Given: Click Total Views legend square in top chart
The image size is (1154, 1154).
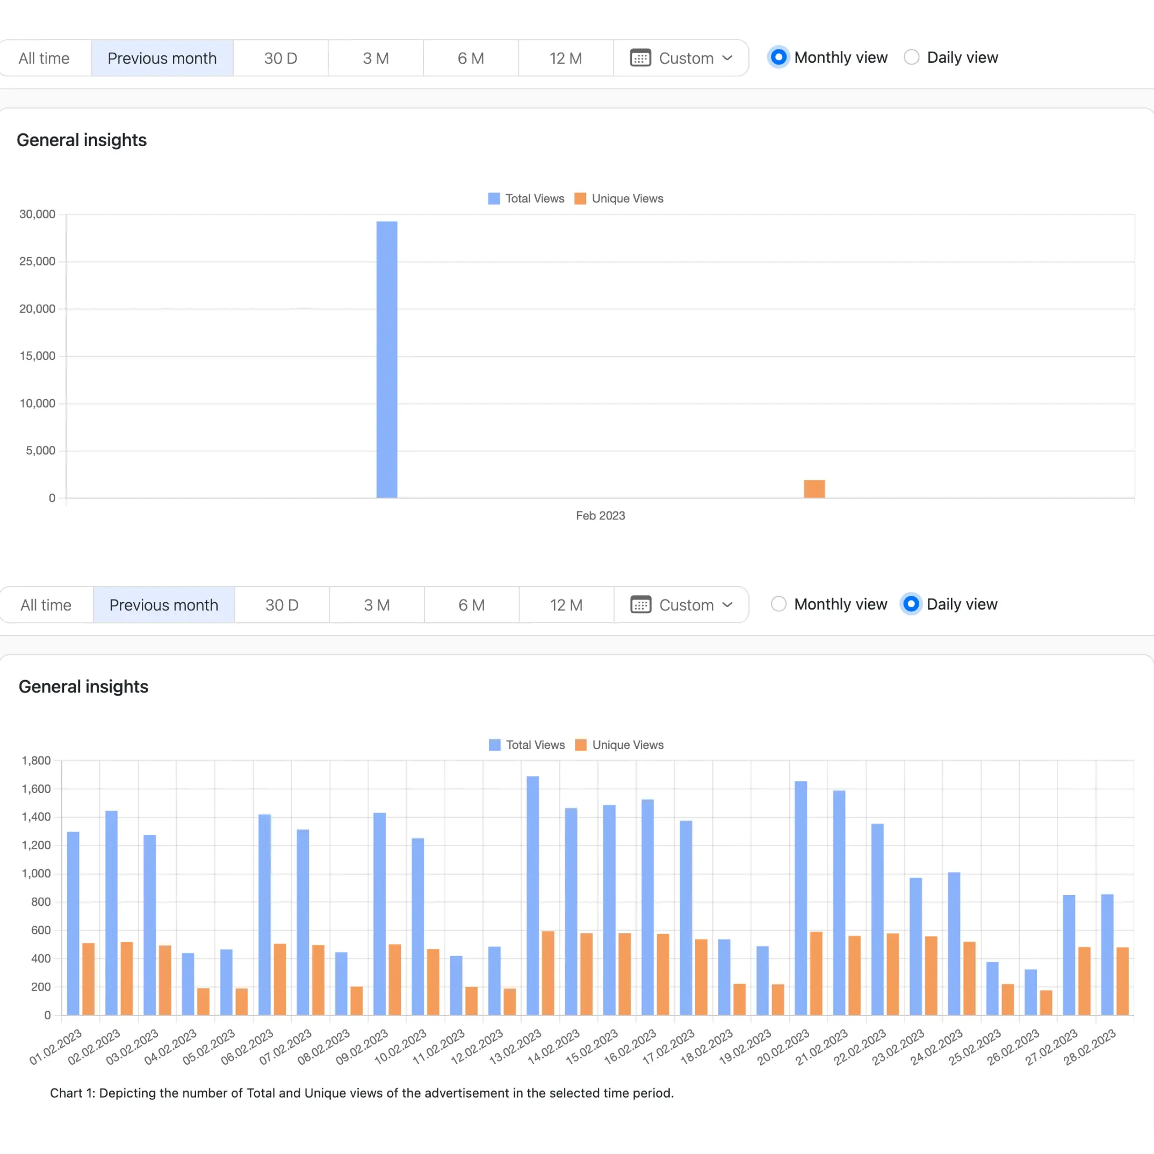Looking at the screenshot, I should pos(493,198).
